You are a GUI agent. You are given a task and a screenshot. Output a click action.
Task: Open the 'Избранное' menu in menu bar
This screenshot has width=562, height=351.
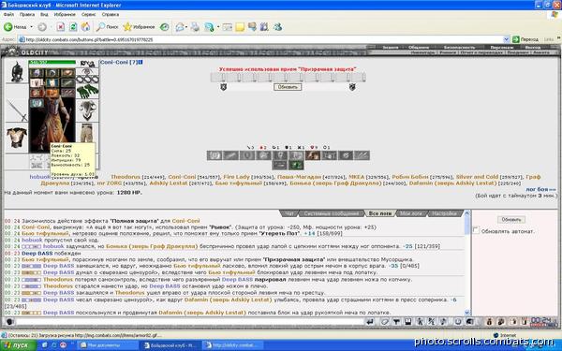tap(65, 14)
